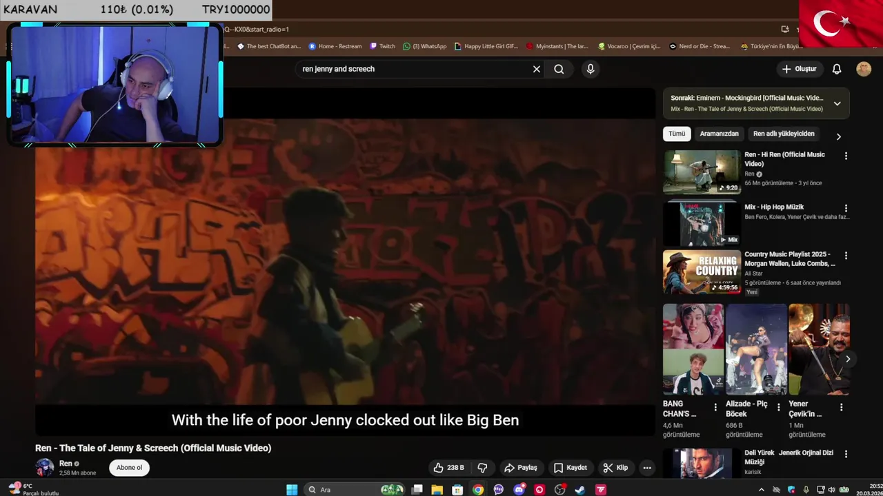
Task: Open the volume tray icon
Action: click(x=831, y=490)
